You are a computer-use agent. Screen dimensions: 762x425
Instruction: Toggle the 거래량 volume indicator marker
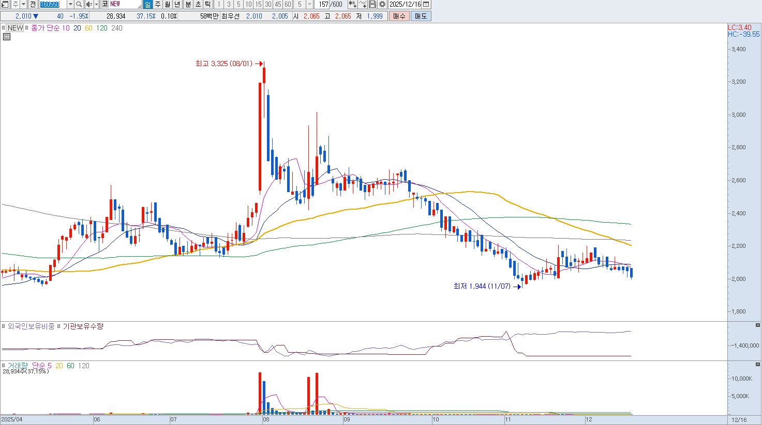[4, 366]
